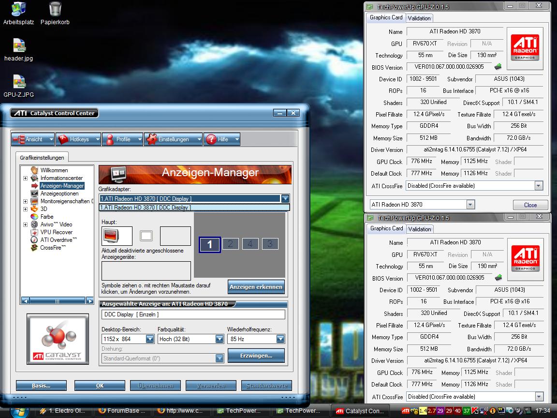Switch to Graphics Card tab in upper GPU-Z
Viewport: 557px width, 418px height.
tap(386, 17)
